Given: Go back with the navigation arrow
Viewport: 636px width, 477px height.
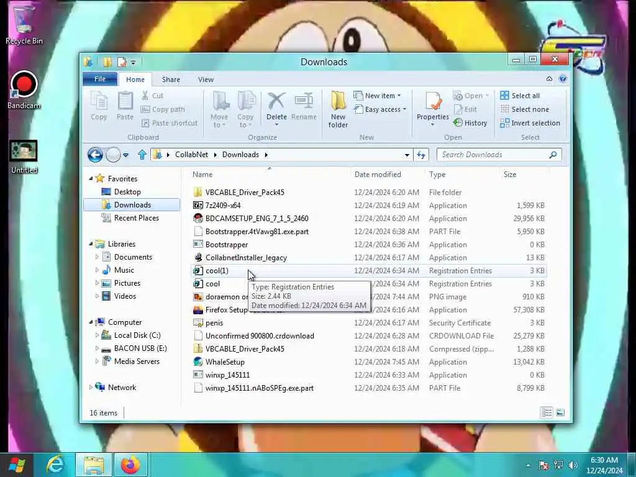Looking at the screenshot, I should coord(95,155).
